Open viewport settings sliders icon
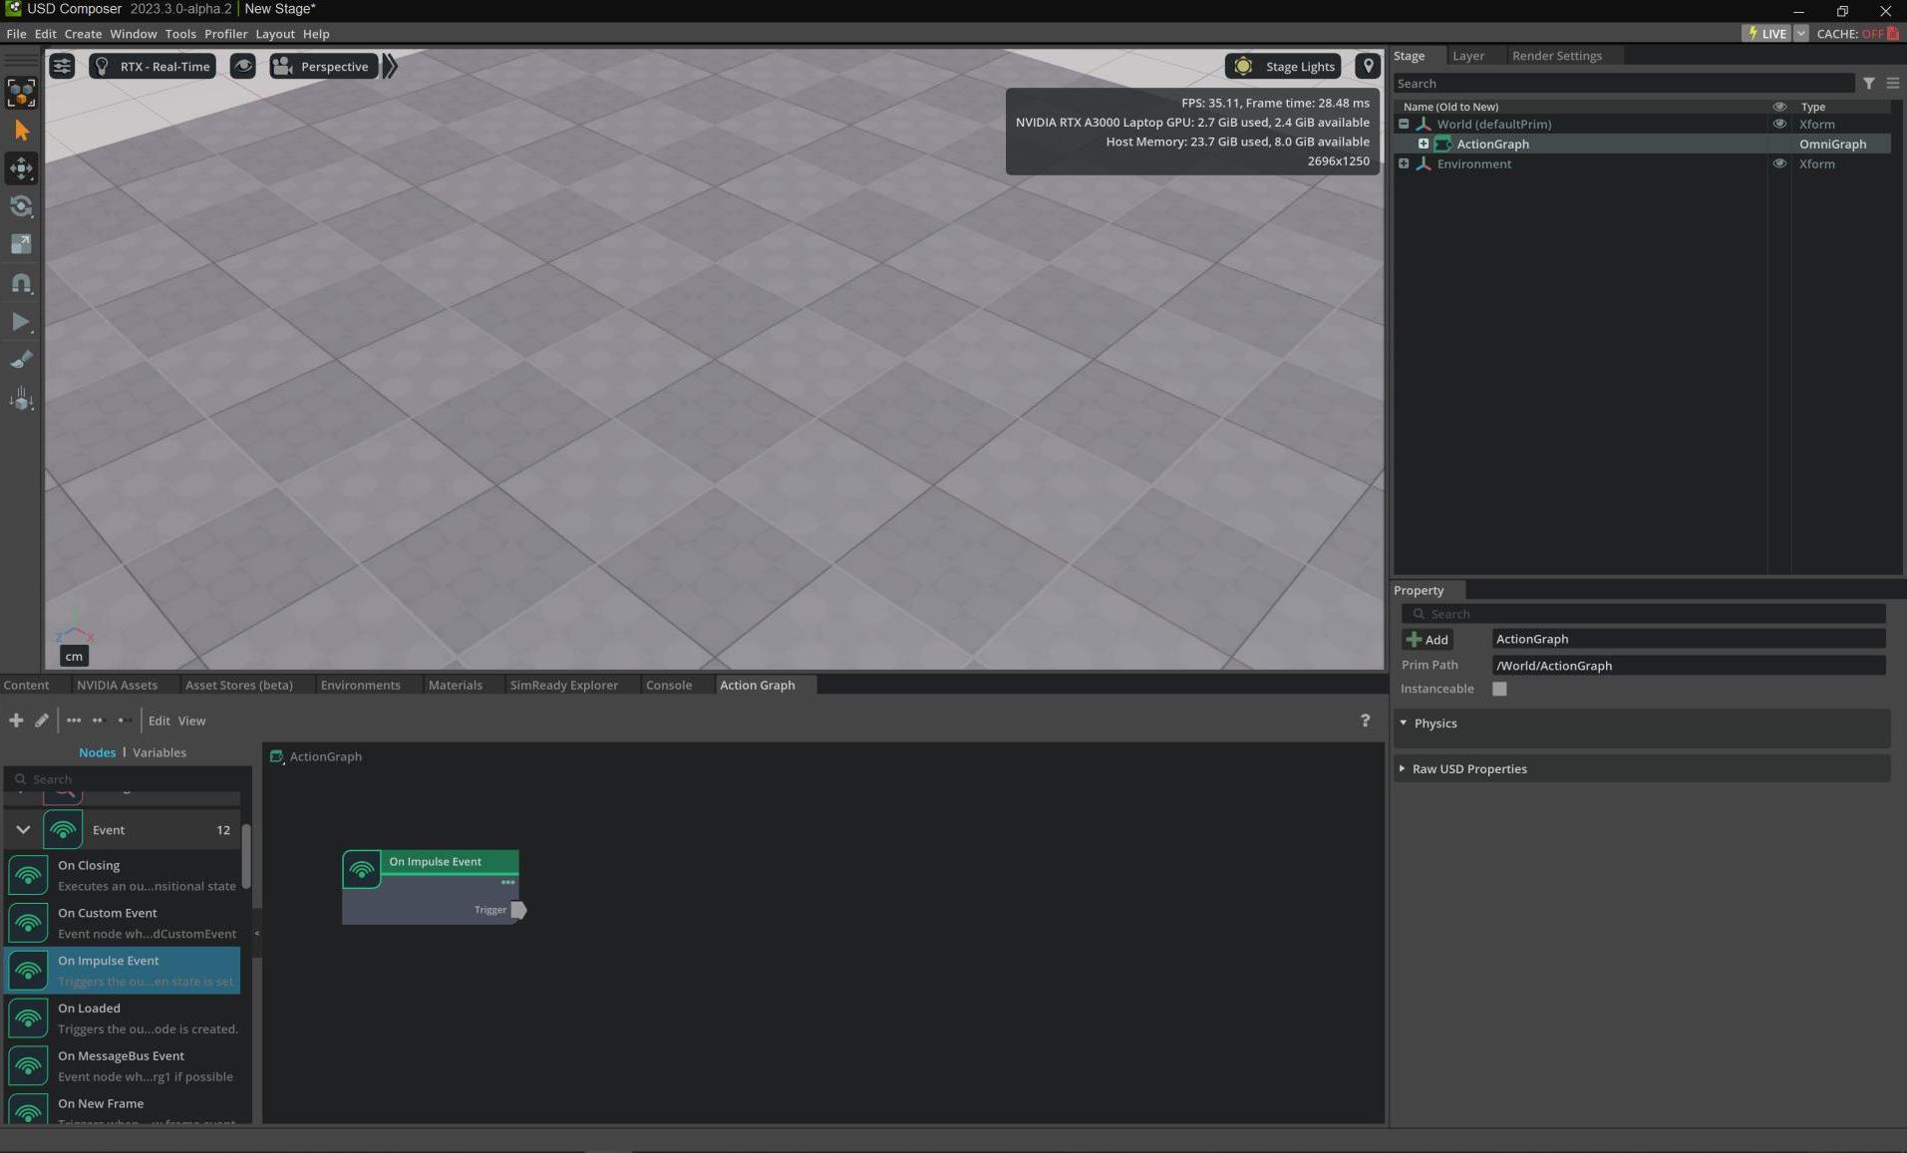The width and height of the screenshot is (1907, 1153). (x=62, y=67)
